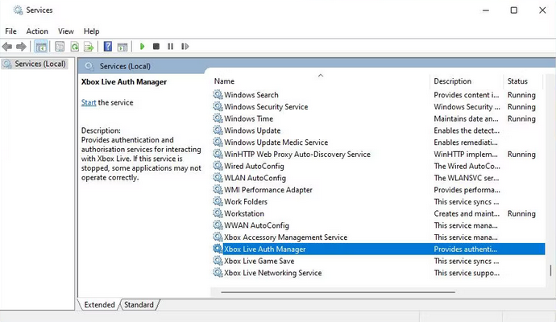Screen dimensions: 556x322
Task: Select the Windows Search service name
Action: click(x=251, y=94)
